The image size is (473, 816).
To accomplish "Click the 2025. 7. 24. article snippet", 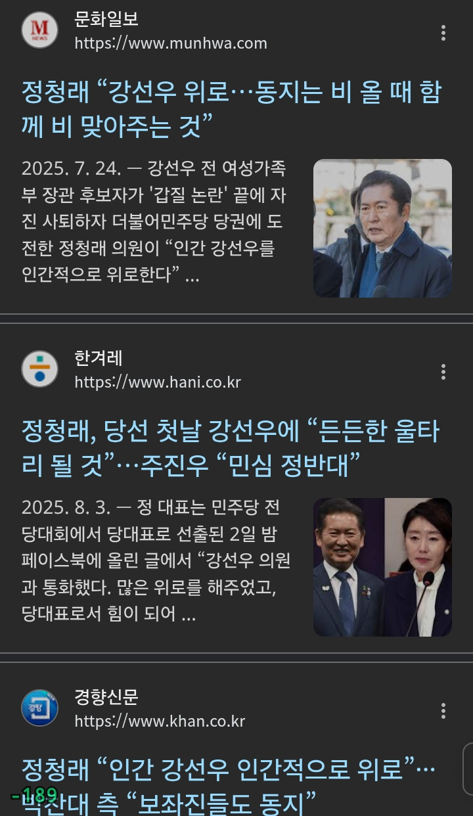I will (x=155, y=222).
